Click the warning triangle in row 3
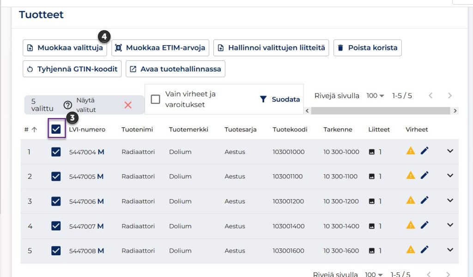This screenshot has height=277, width=473. pyautogui.click(x=410, y=200)
